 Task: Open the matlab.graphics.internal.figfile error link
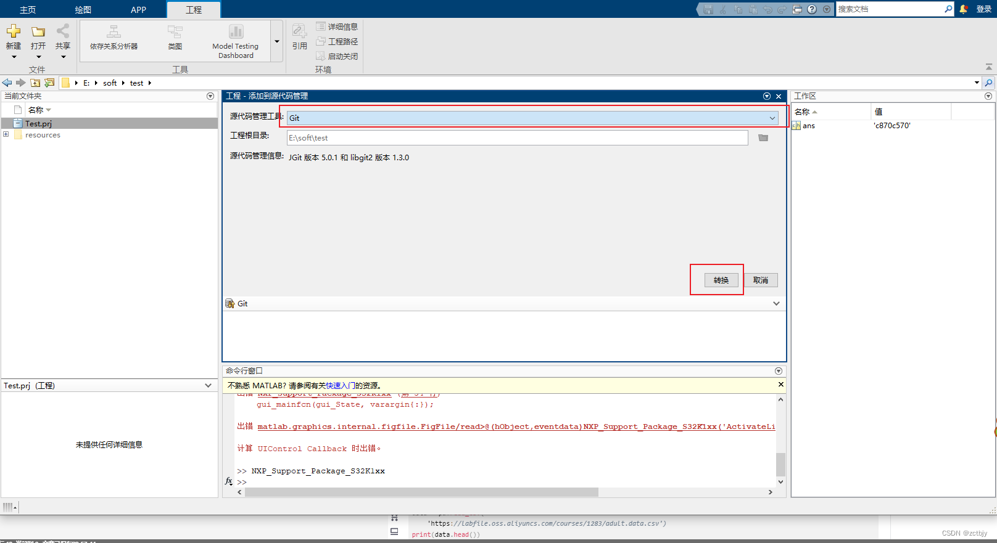[516, 427]
